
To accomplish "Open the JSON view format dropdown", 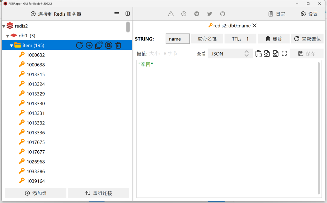I will click(x=230, y=54).
